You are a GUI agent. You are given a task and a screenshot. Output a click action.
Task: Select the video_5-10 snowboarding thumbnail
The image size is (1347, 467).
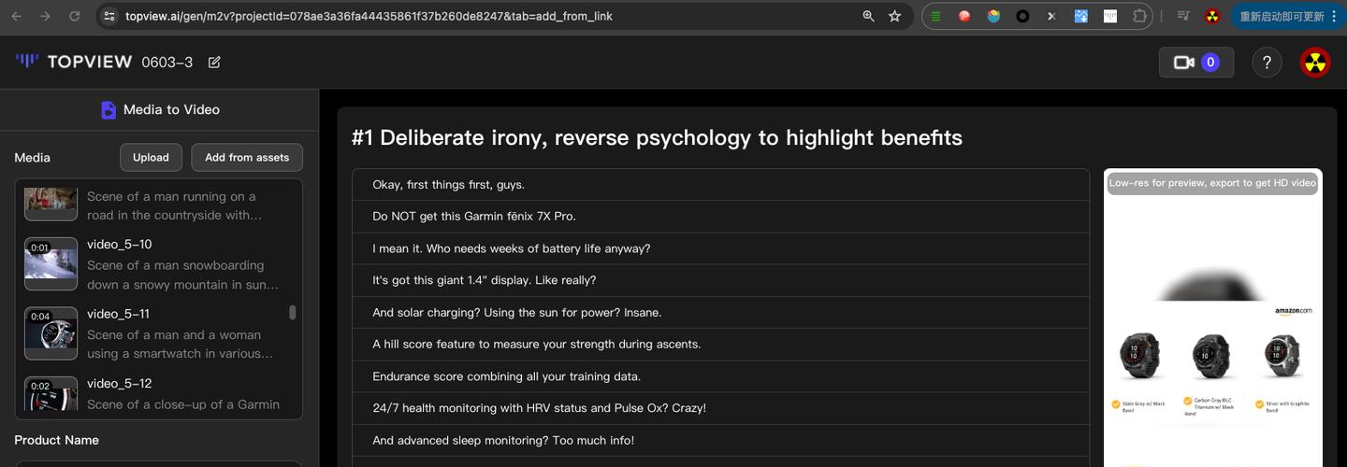click(51, 264)
